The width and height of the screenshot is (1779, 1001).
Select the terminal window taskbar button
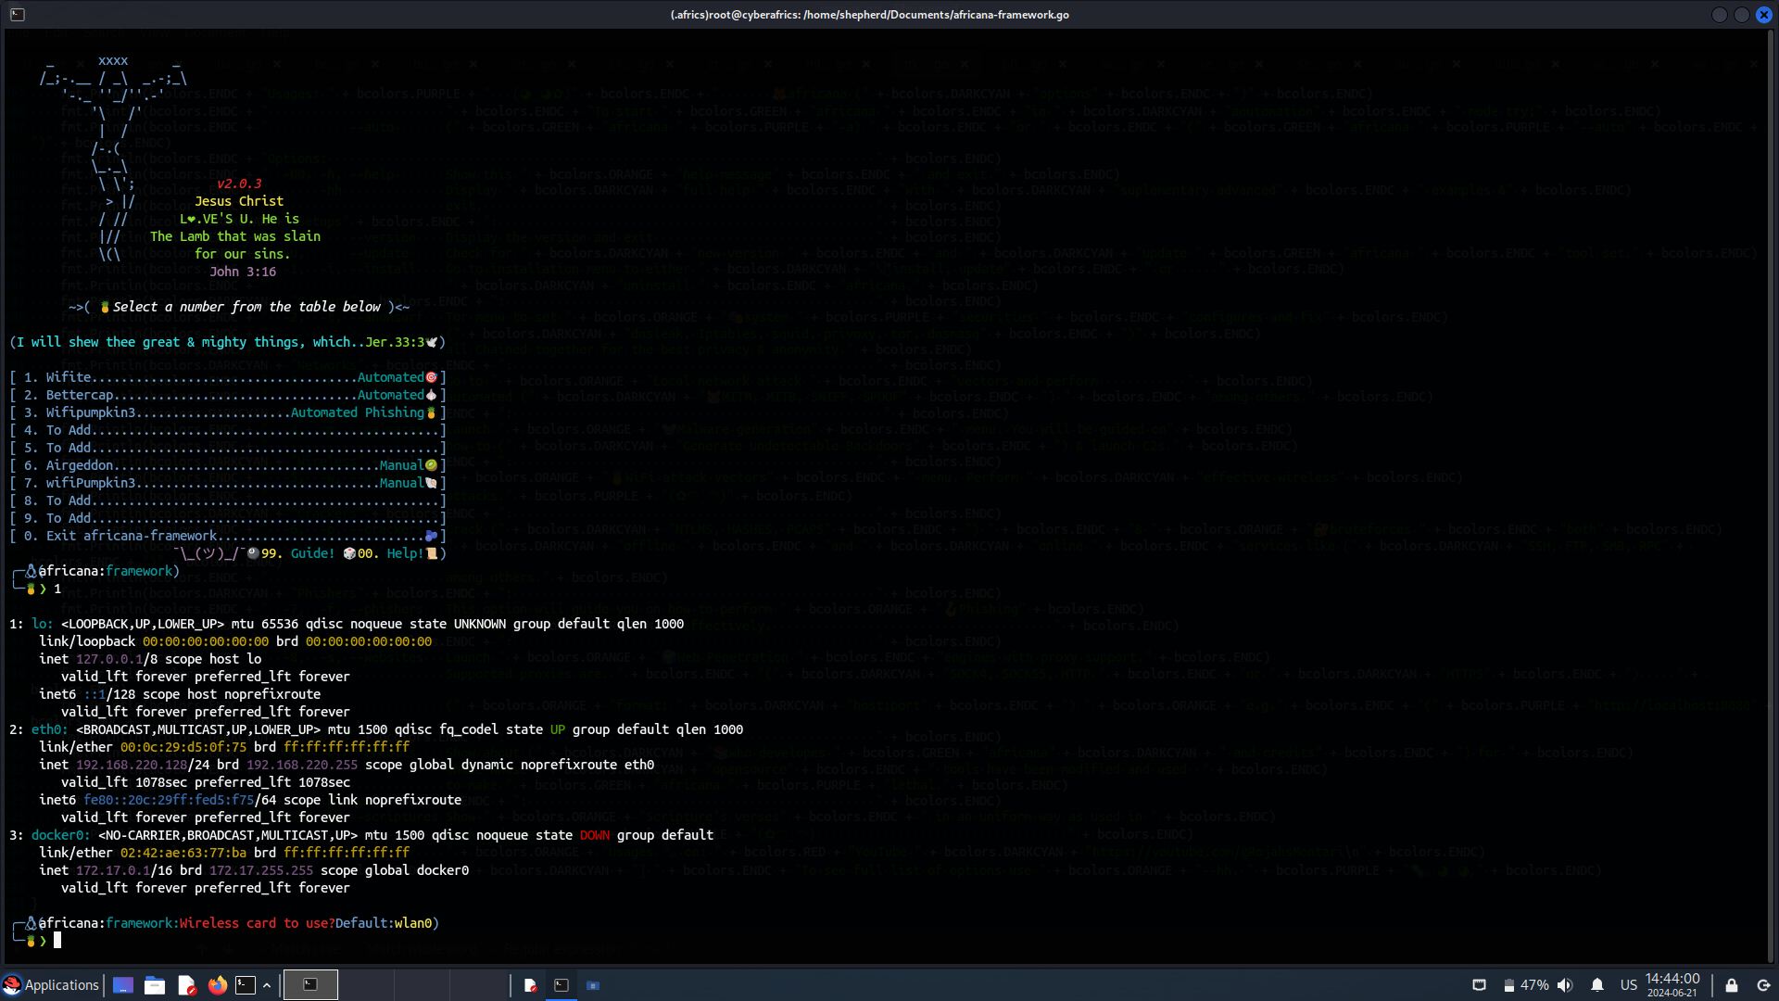point(561,985)
